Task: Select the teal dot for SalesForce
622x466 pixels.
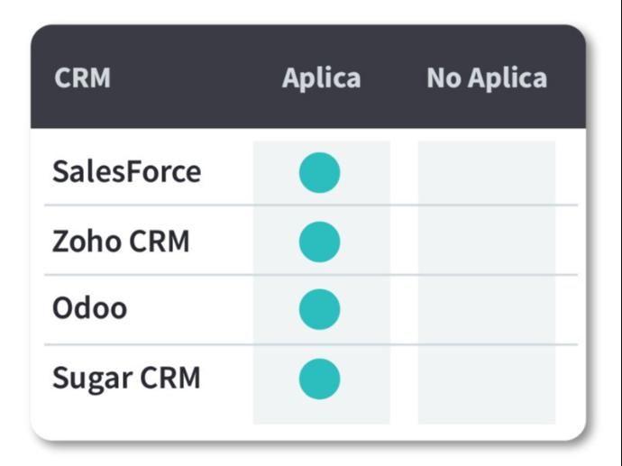Action: click(319, 173)
